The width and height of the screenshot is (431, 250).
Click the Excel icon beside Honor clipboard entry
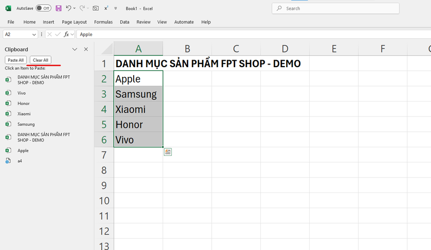click(8, 103)
